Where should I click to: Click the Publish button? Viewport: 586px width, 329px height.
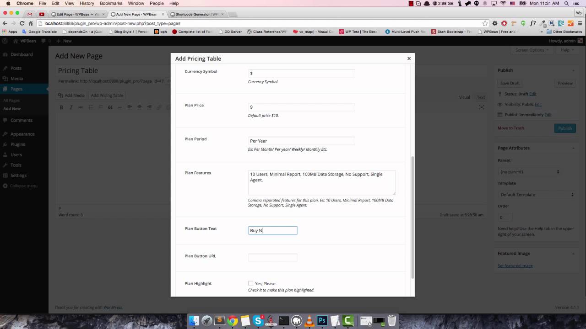565,128
